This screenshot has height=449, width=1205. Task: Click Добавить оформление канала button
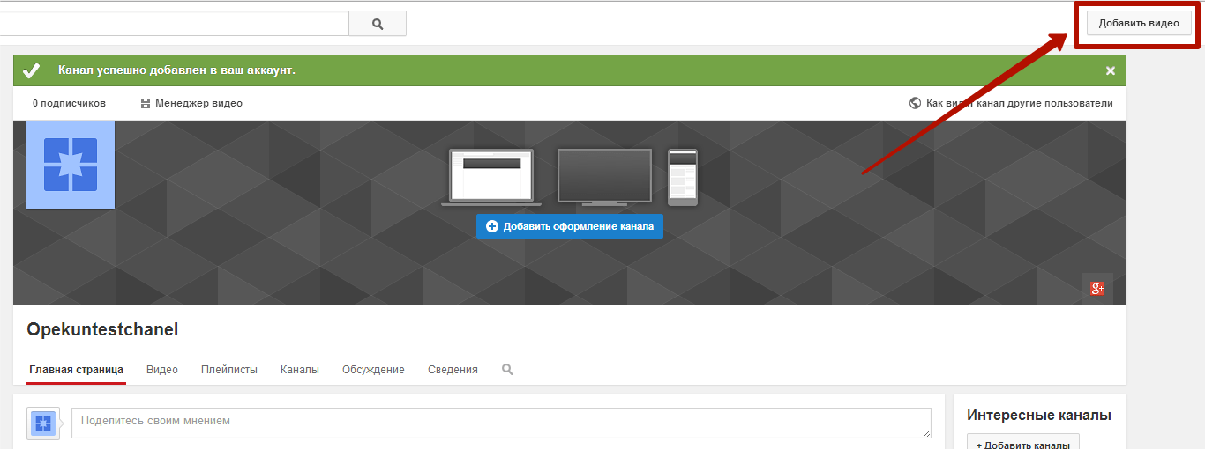coord(570,226)
